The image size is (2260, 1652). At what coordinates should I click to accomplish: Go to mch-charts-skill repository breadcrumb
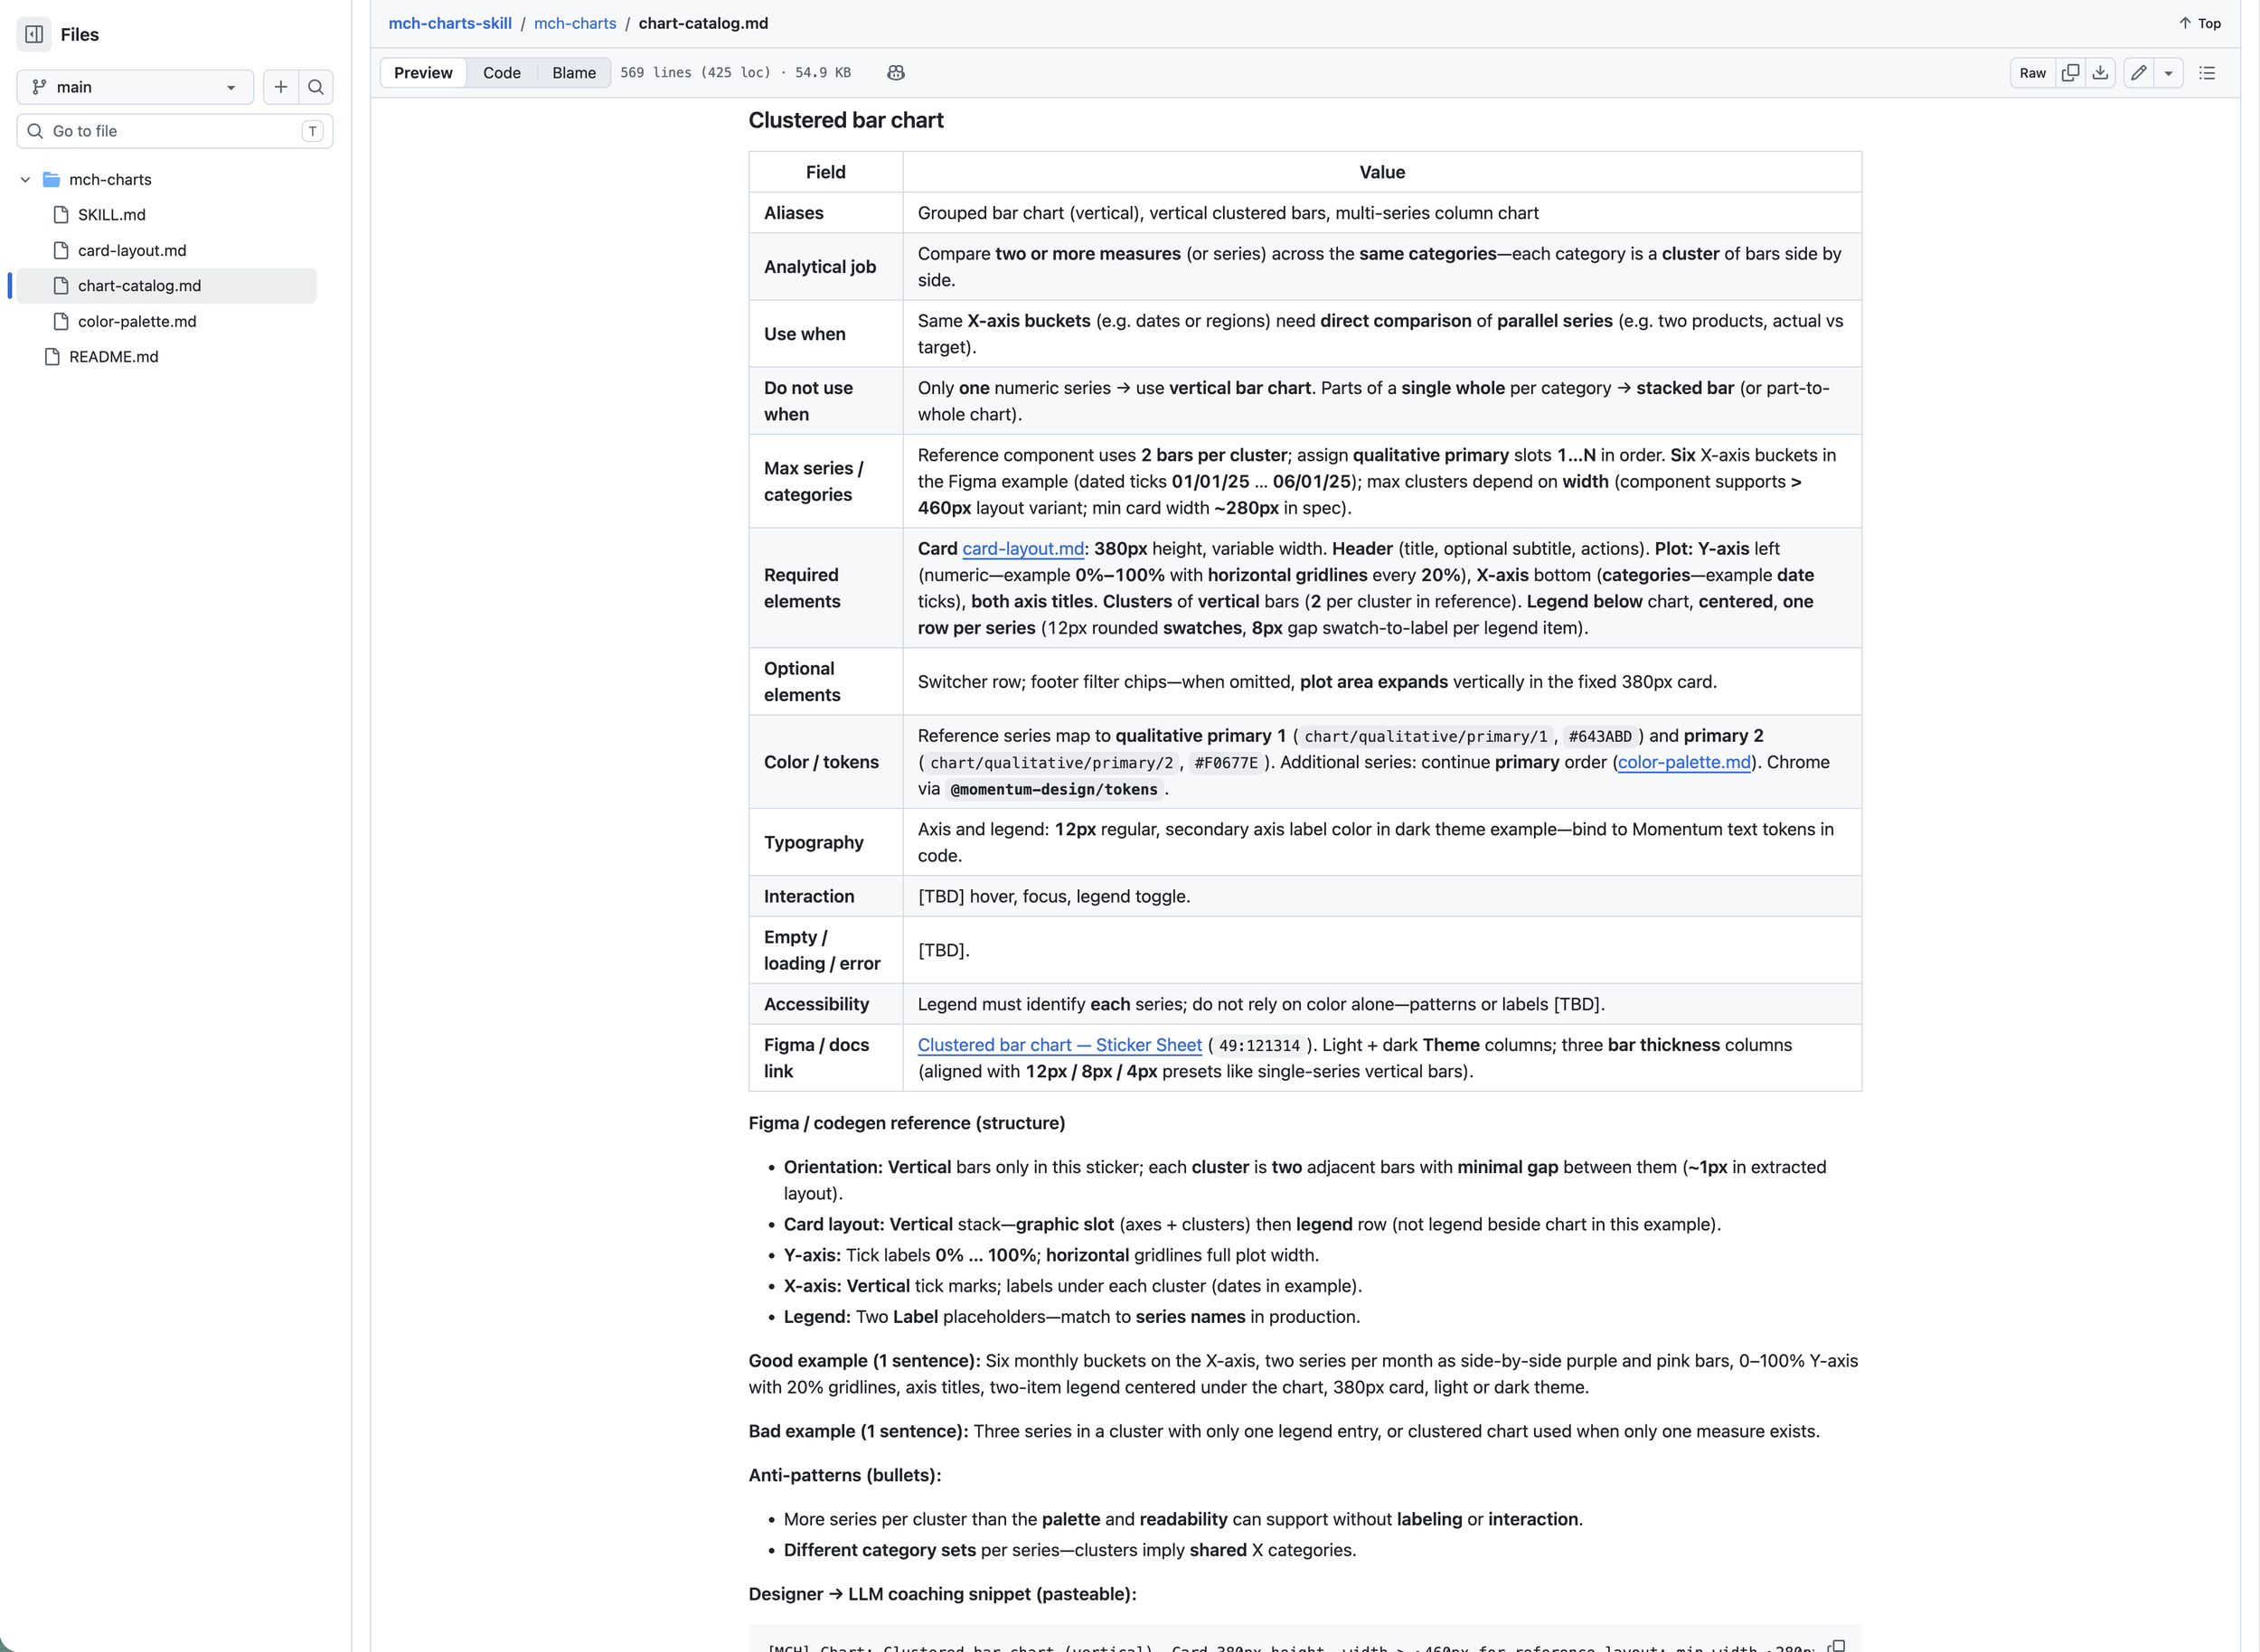click(x=450, y=23)
